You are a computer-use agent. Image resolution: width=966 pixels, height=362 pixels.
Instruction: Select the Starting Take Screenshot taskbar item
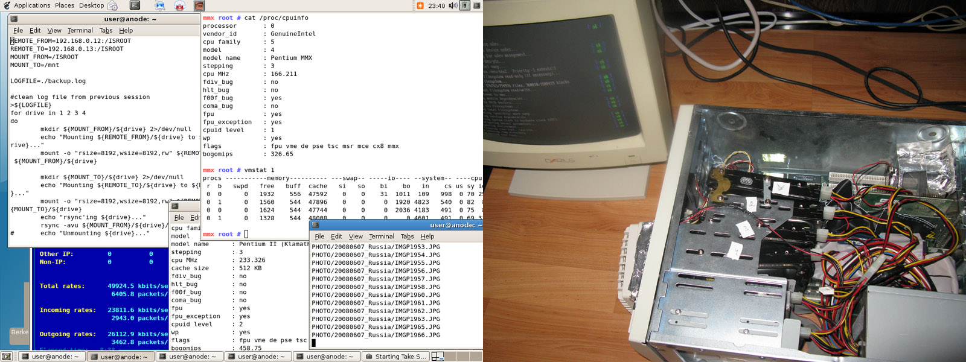(396, 357)
